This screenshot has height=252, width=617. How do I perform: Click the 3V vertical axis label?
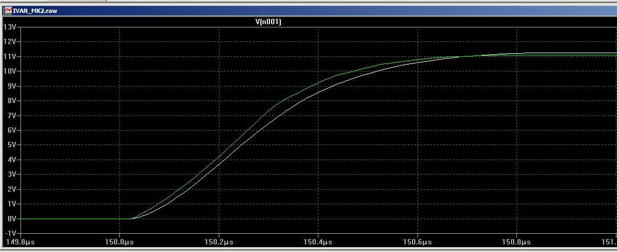[x=12, y=174]
